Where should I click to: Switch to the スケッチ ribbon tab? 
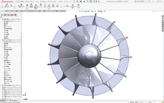(12, 11)
